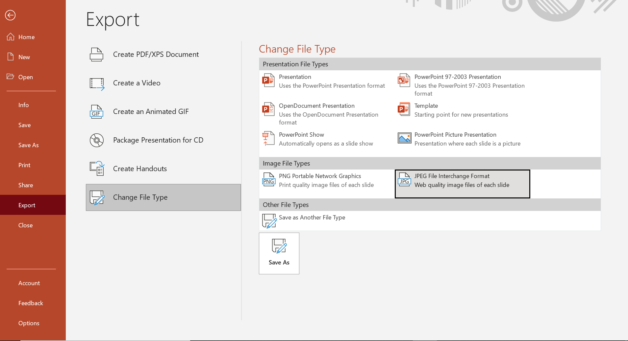Screen dimensions: 628x341
Task: Click the Template file icon
Action: 404,109
